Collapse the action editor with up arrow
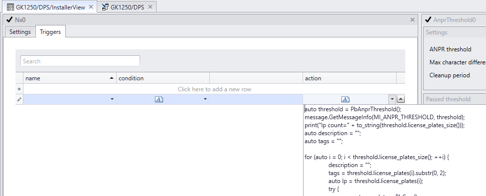 pos(401,99)
